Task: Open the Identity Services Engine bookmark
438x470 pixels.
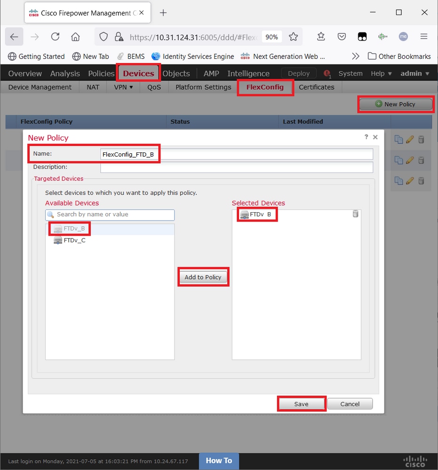Action: coord(193,56)
